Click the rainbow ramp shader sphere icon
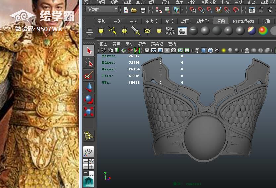This screenshot has width=276, height=188. point(263,31)
